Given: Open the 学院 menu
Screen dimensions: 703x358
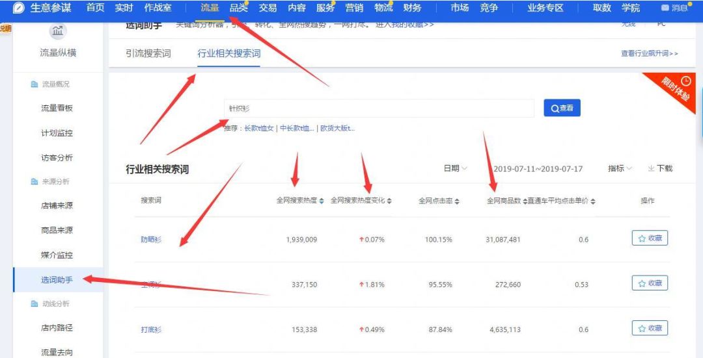Looking at the screenshot, I should (x=631, y=8).
